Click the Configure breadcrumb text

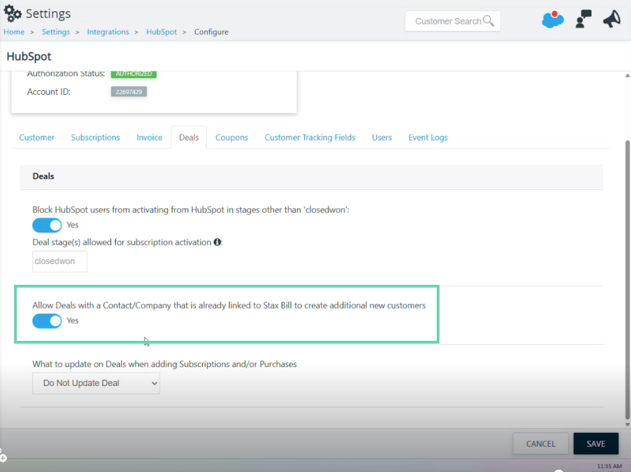click(x=211, y=32)
